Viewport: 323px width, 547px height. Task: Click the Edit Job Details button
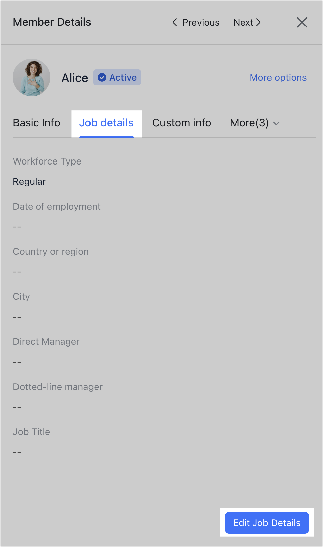pos(266,523)
